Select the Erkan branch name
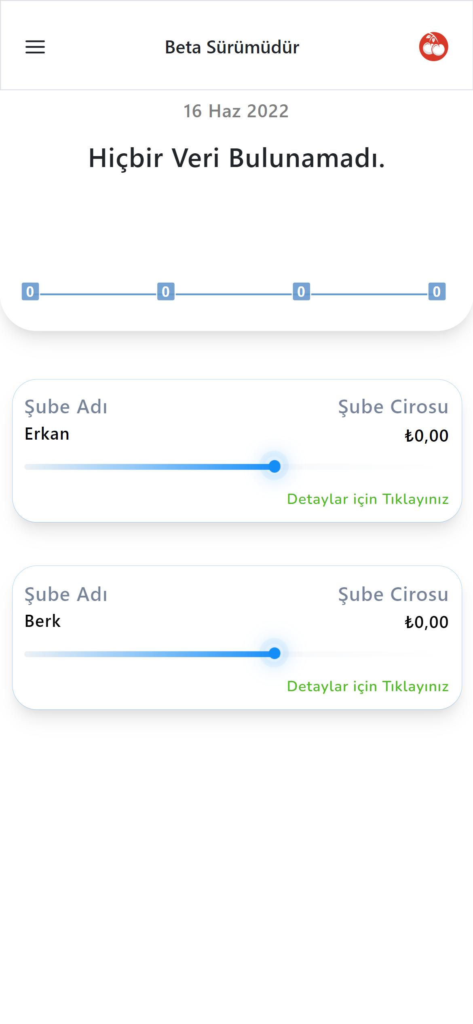This screenshot has height=1024, width=473. pyautogui.click(x=47, y=434)
